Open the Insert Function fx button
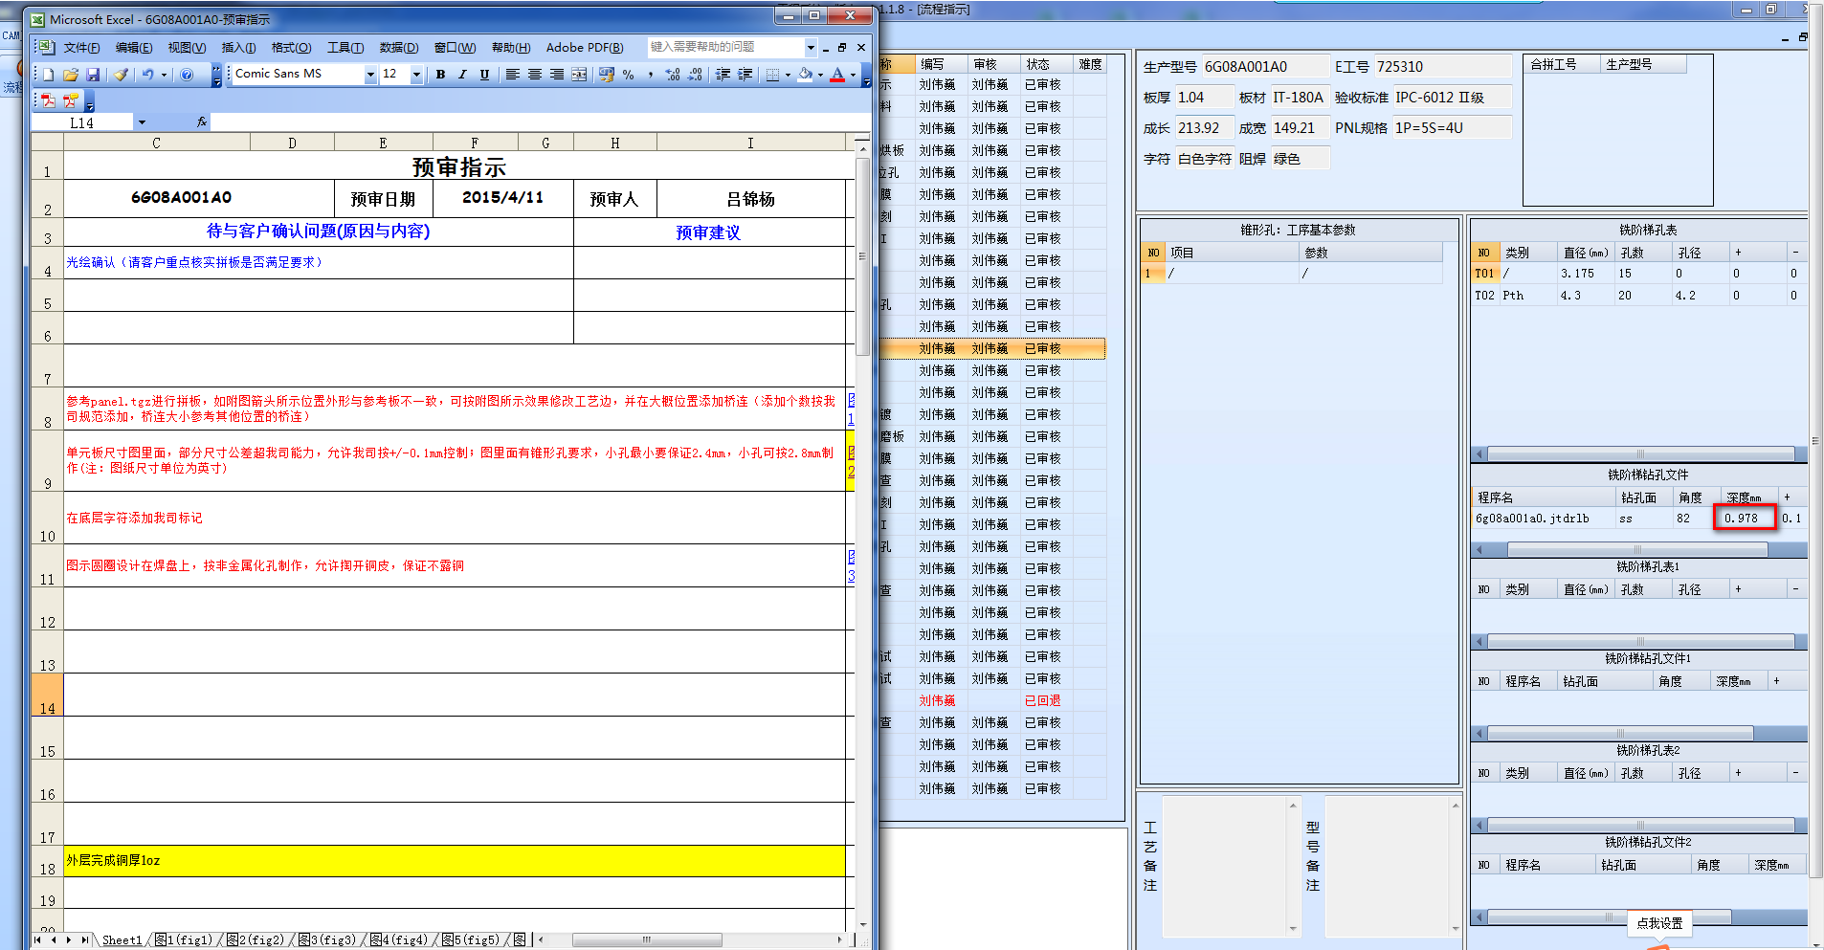 201,122
